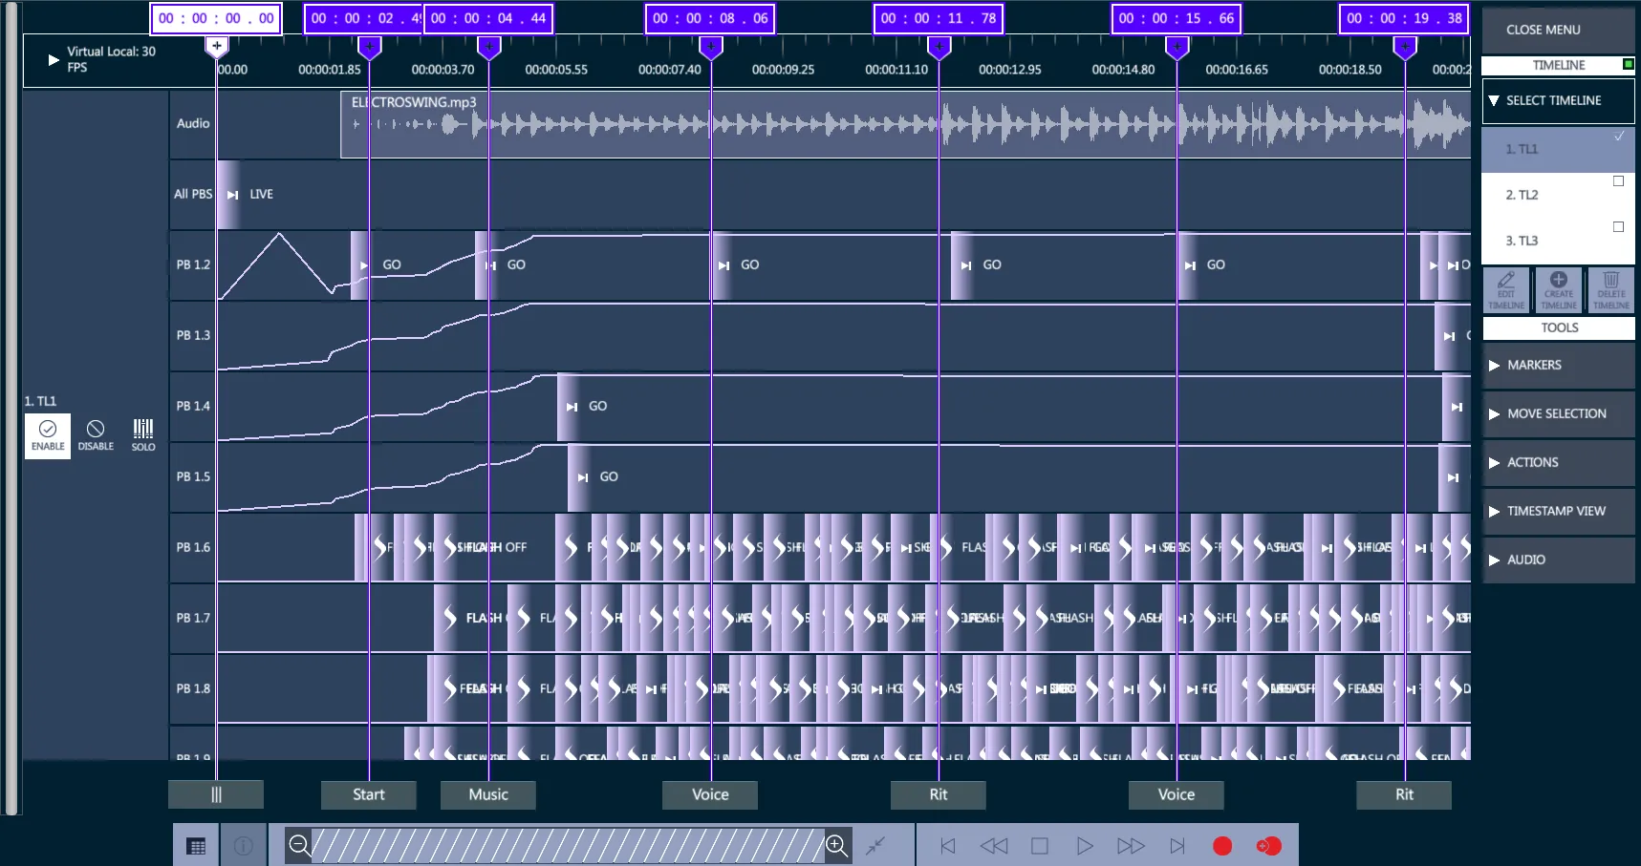1641x866 pixels.
Task: Click the Start marker label
Action: (369, 794)
